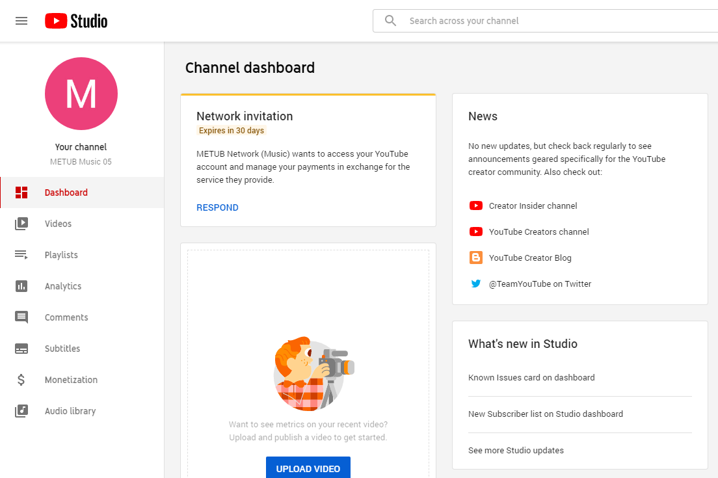Click the Network invitation title
This screenshot has height=478, width=718.
245,116
